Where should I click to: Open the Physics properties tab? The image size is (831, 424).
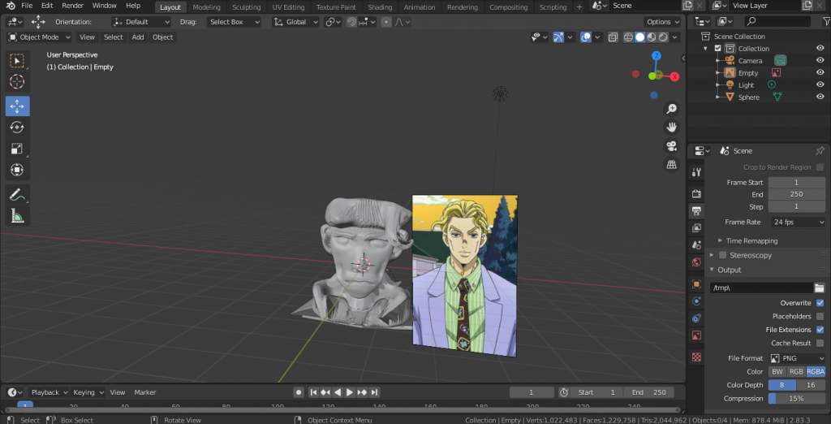(696, 301)
